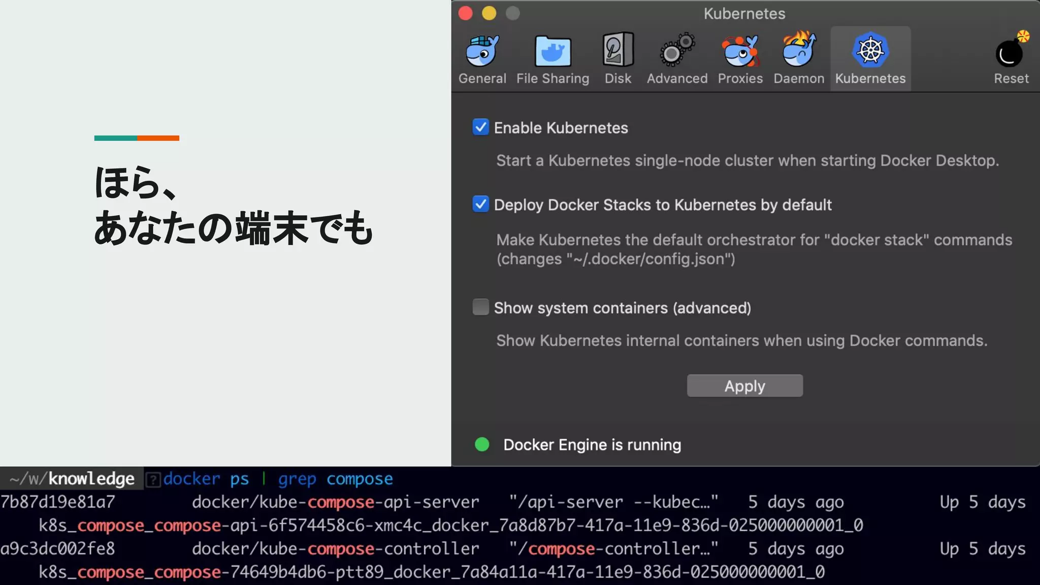The width and height of the screenshot is (1040, 585).
Task: Click the '/compose-controller…' command column text
Action: coord(614,549)
